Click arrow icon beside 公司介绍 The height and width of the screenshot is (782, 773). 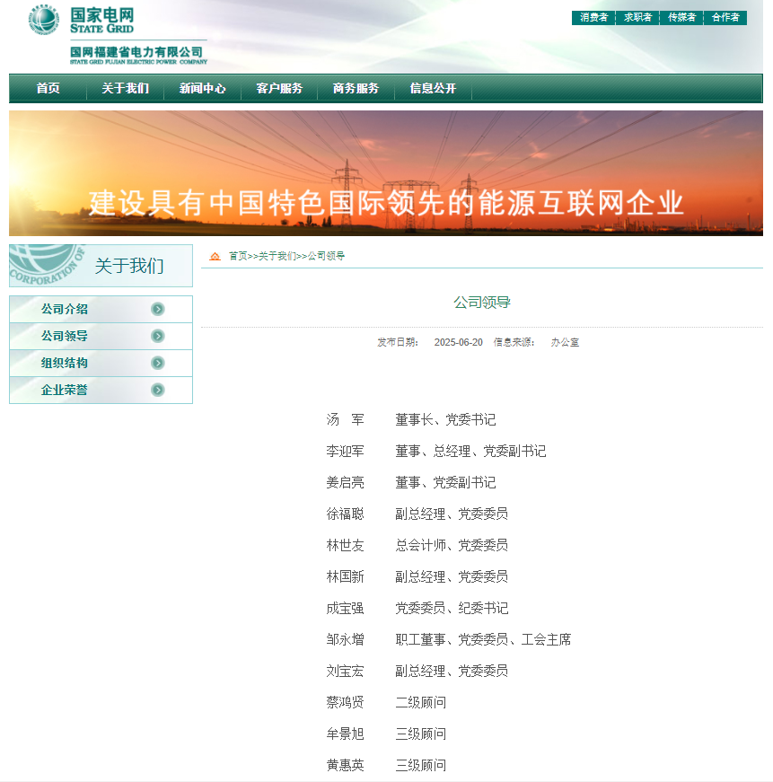click(158, 309)
